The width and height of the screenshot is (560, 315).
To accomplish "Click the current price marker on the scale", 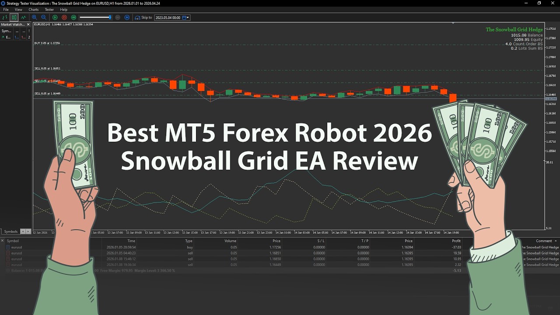I will click(550, 99).
